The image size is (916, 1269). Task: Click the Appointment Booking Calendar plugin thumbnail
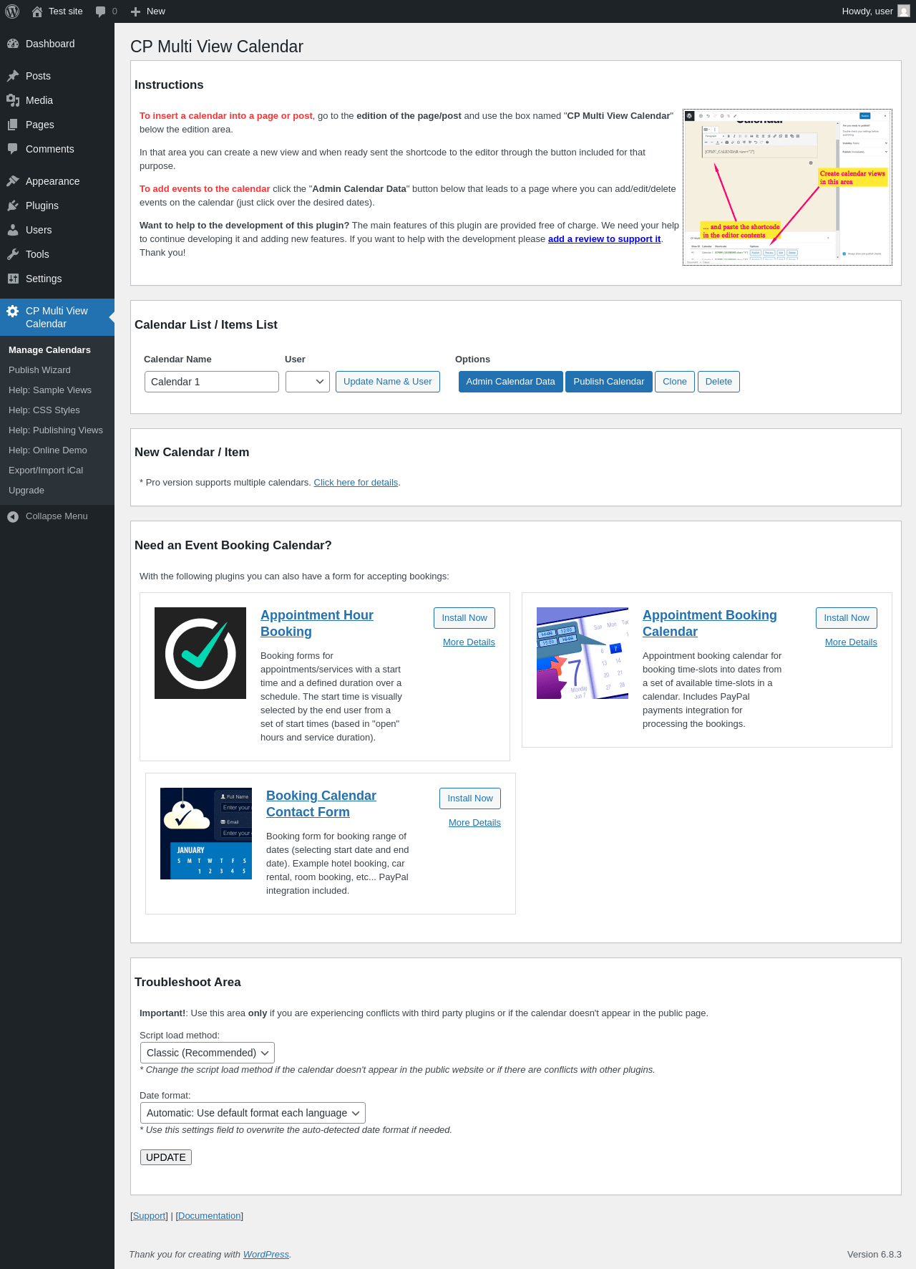coord(583,653)
